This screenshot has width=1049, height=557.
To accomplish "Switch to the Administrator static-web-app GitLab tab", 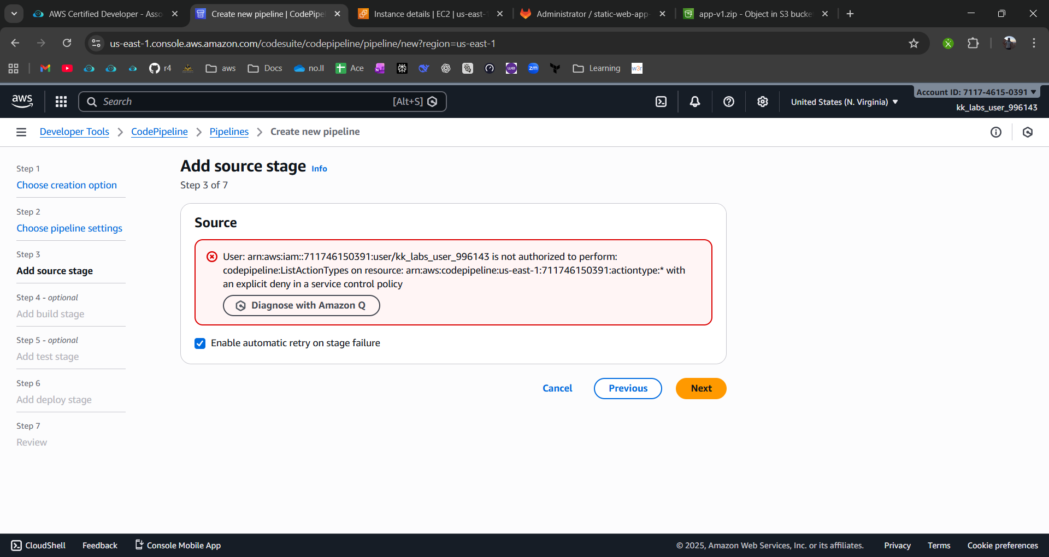I will coord(593,14).
